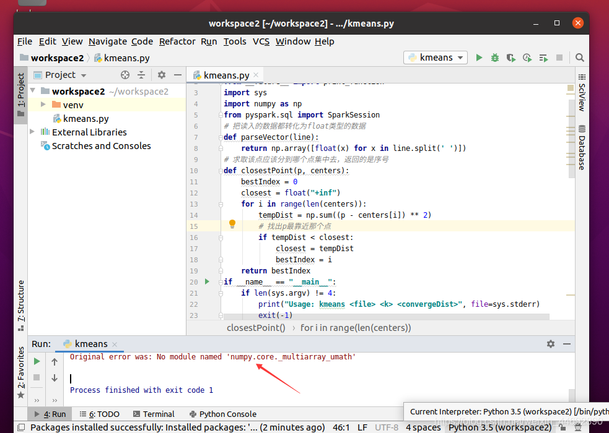Debug kmeans using the bug icon
The height and width of the screenshot is (433, 609).
pos(495,58)
